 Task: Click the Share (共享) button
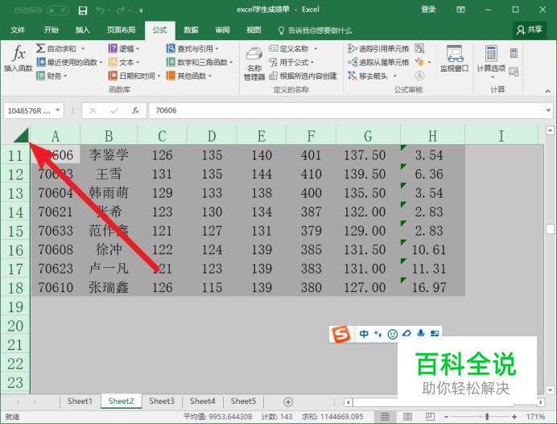coord(530,30)
